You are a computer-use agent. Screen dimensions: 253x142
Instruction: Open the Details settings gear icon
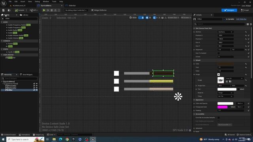click(x=251, y=24)
